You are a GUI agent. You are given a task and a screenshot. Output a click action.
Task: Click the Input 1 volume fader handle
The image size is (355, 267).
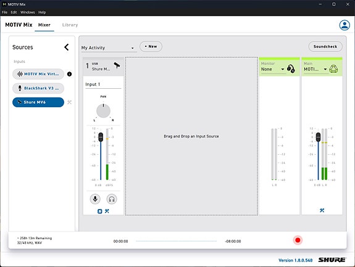pyautogui.click(x=101, y=137)
